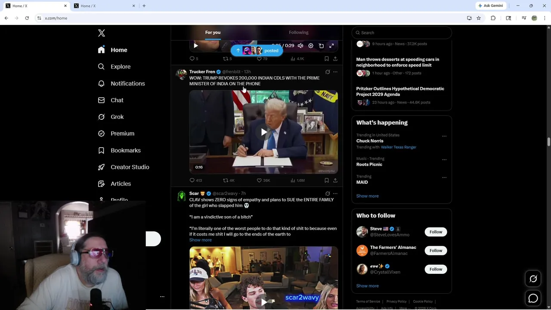Open Grok explain on Trucker Fren post
The height and width of the screenshot is (310, 551).
pos(328,72)
